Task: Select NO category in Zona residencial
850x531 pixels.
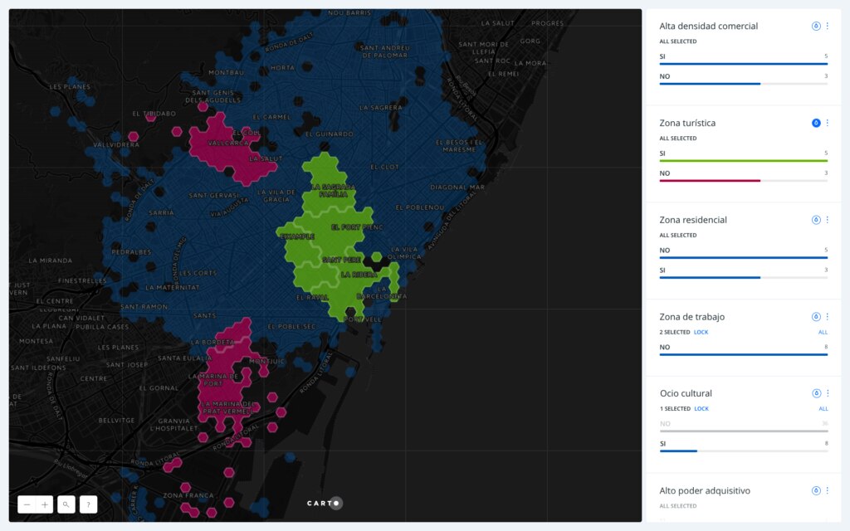Action: coord(743,253)
